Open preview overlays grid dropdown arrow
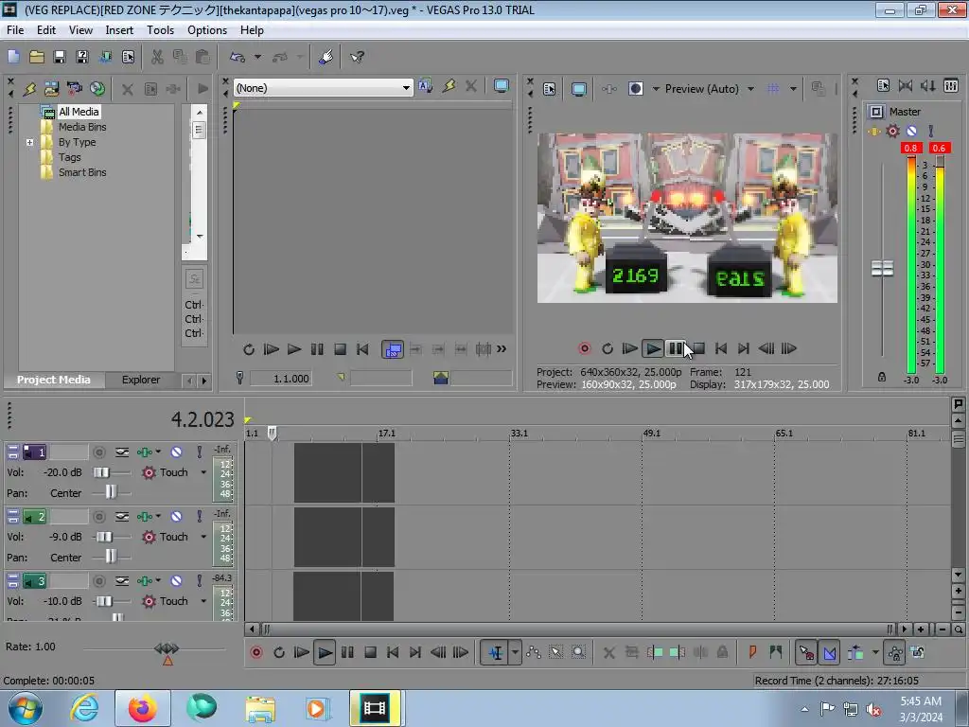The width and height of the screenshot is (969, 727). click(794, 89)
